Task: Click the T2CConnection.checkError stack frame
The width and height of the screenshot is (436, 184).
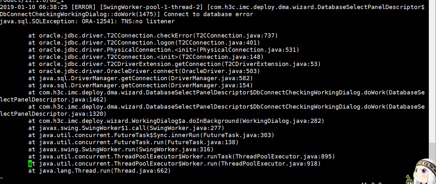Action: click(x=153, y=36)
